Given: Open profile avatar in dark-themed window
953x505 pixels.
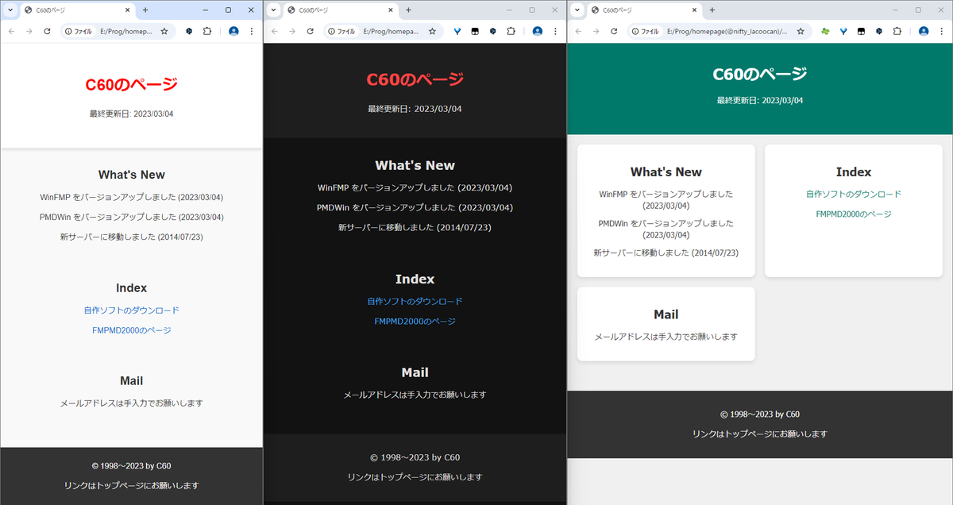Looking at the screenshot, I should 538,31.
